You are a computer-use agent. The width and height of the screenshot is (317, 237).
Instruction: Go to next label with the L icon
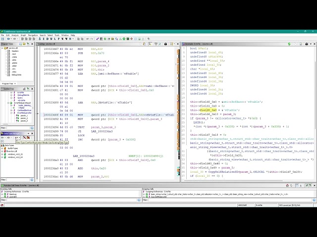(x=55, y=39)
